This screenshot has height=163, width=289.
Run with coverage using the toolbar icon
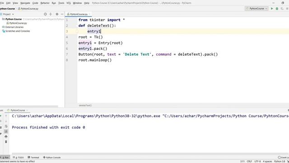click(x=282, y=9)
